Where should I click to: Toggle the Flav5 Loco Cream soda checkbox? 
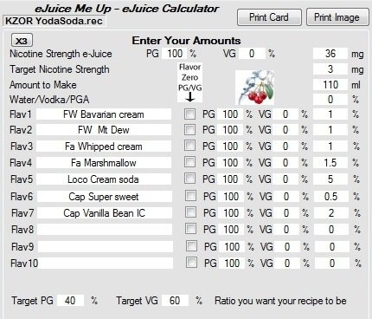pyautogui.click(x=189, y=179)
